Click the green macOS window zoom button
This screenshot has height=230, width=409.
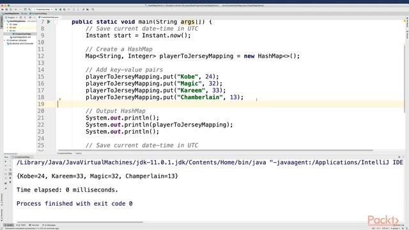pos(8,6)
